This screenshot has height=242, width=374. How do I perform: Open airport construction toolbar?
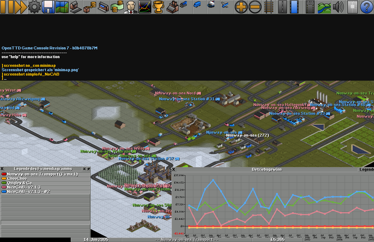[310, 7]
